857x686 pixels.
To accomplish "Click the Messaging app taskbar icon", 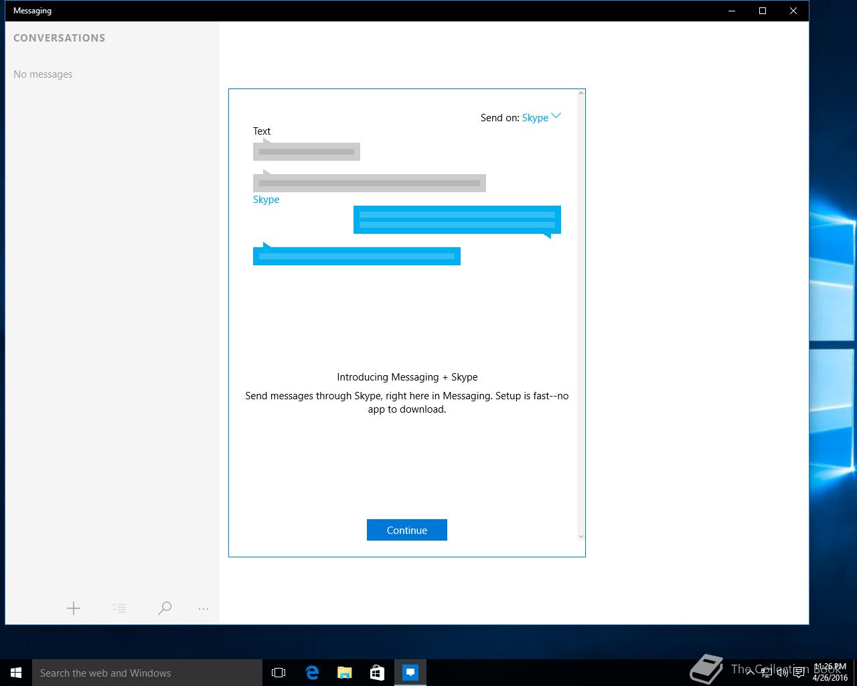I will [410, 673].
